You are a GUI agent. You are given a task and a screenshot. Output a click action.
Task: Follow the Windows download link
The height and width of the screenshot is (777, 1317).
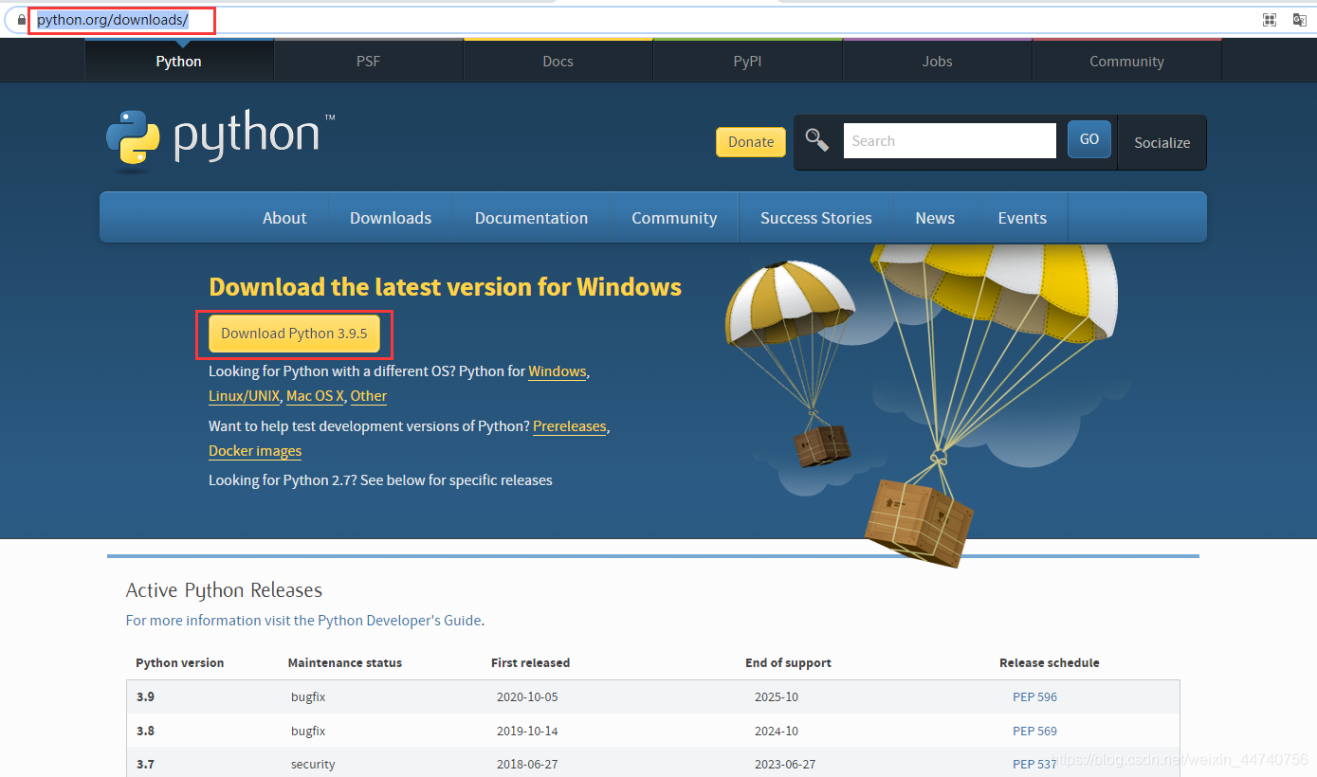(x=558, y=371)
